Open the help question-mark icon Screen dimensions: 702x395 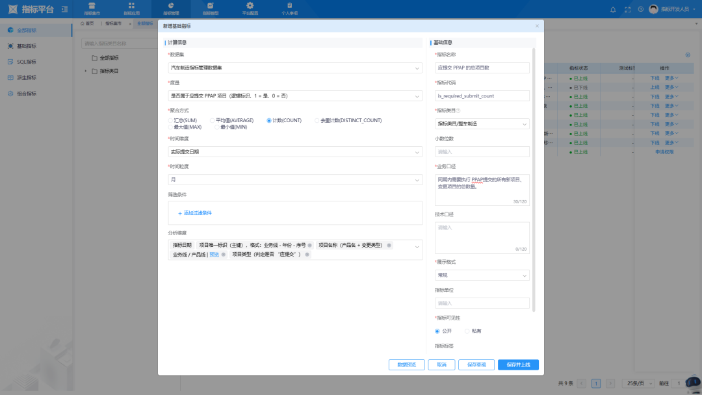click(641, 9)
